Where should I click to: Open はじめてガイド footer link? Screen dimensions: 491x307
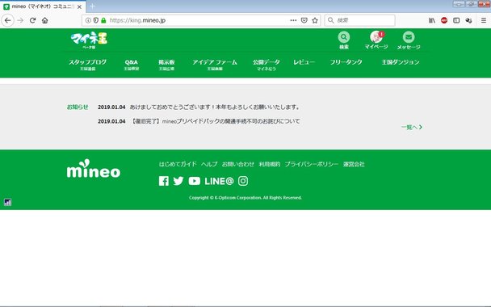click(178, 164)
